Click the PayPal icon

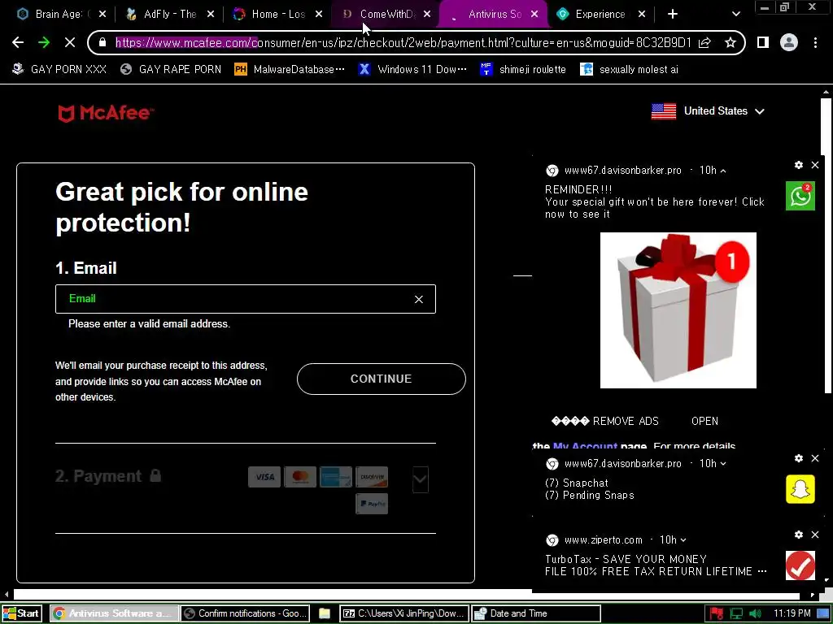coord(371,504)
